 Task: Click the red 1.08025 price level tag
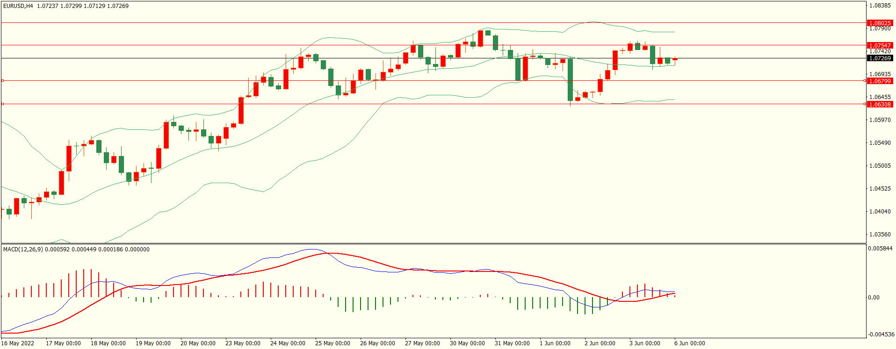click(880, 23)
